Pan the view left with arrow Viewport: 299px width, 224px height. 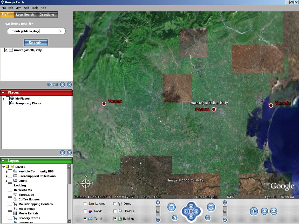click(x=186, y=212)
